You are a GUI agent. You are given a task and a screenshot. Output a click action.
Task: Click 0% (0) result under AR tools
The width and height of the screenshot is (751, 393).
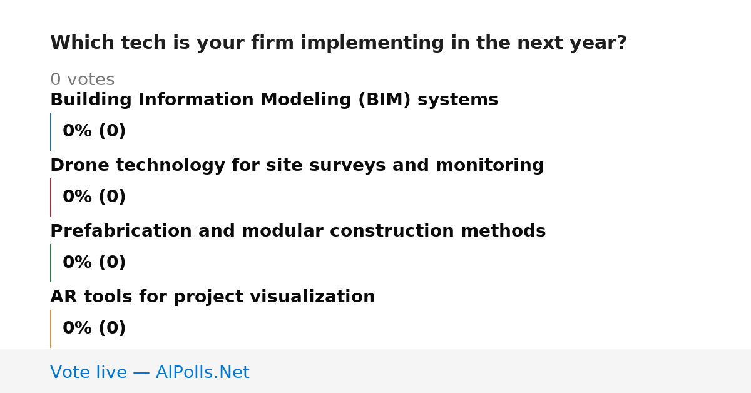[94, 329]
